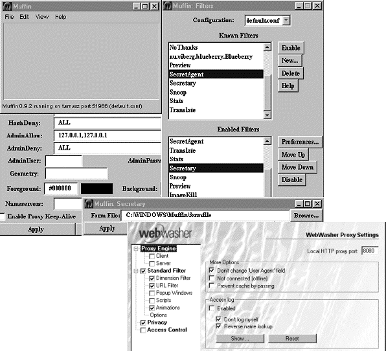Toggle Don't change 'User Agent' field
386x351 pixels.
tap(212, 270)
